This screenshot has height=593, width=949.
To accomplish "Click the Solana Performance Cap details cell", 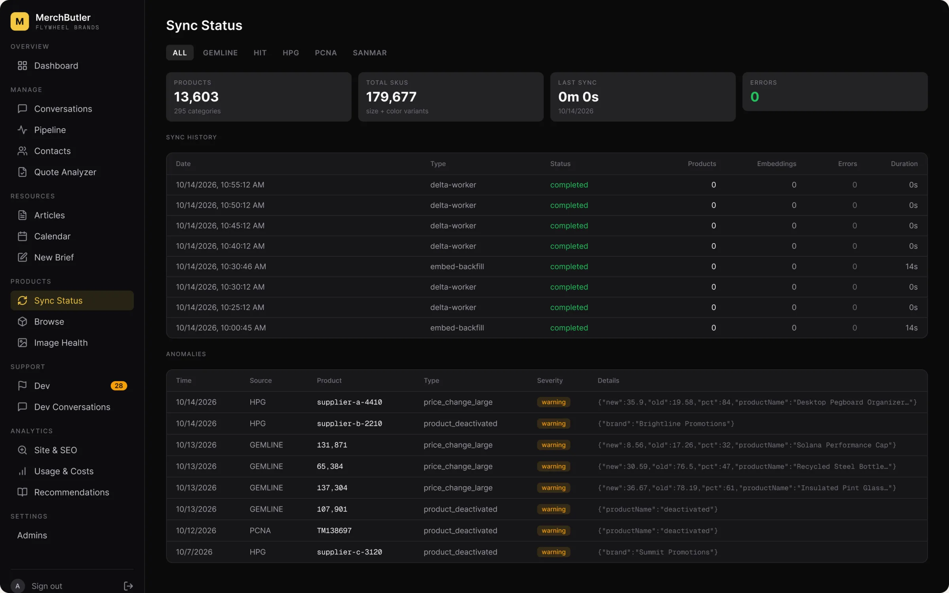I will tap(747, 445).
